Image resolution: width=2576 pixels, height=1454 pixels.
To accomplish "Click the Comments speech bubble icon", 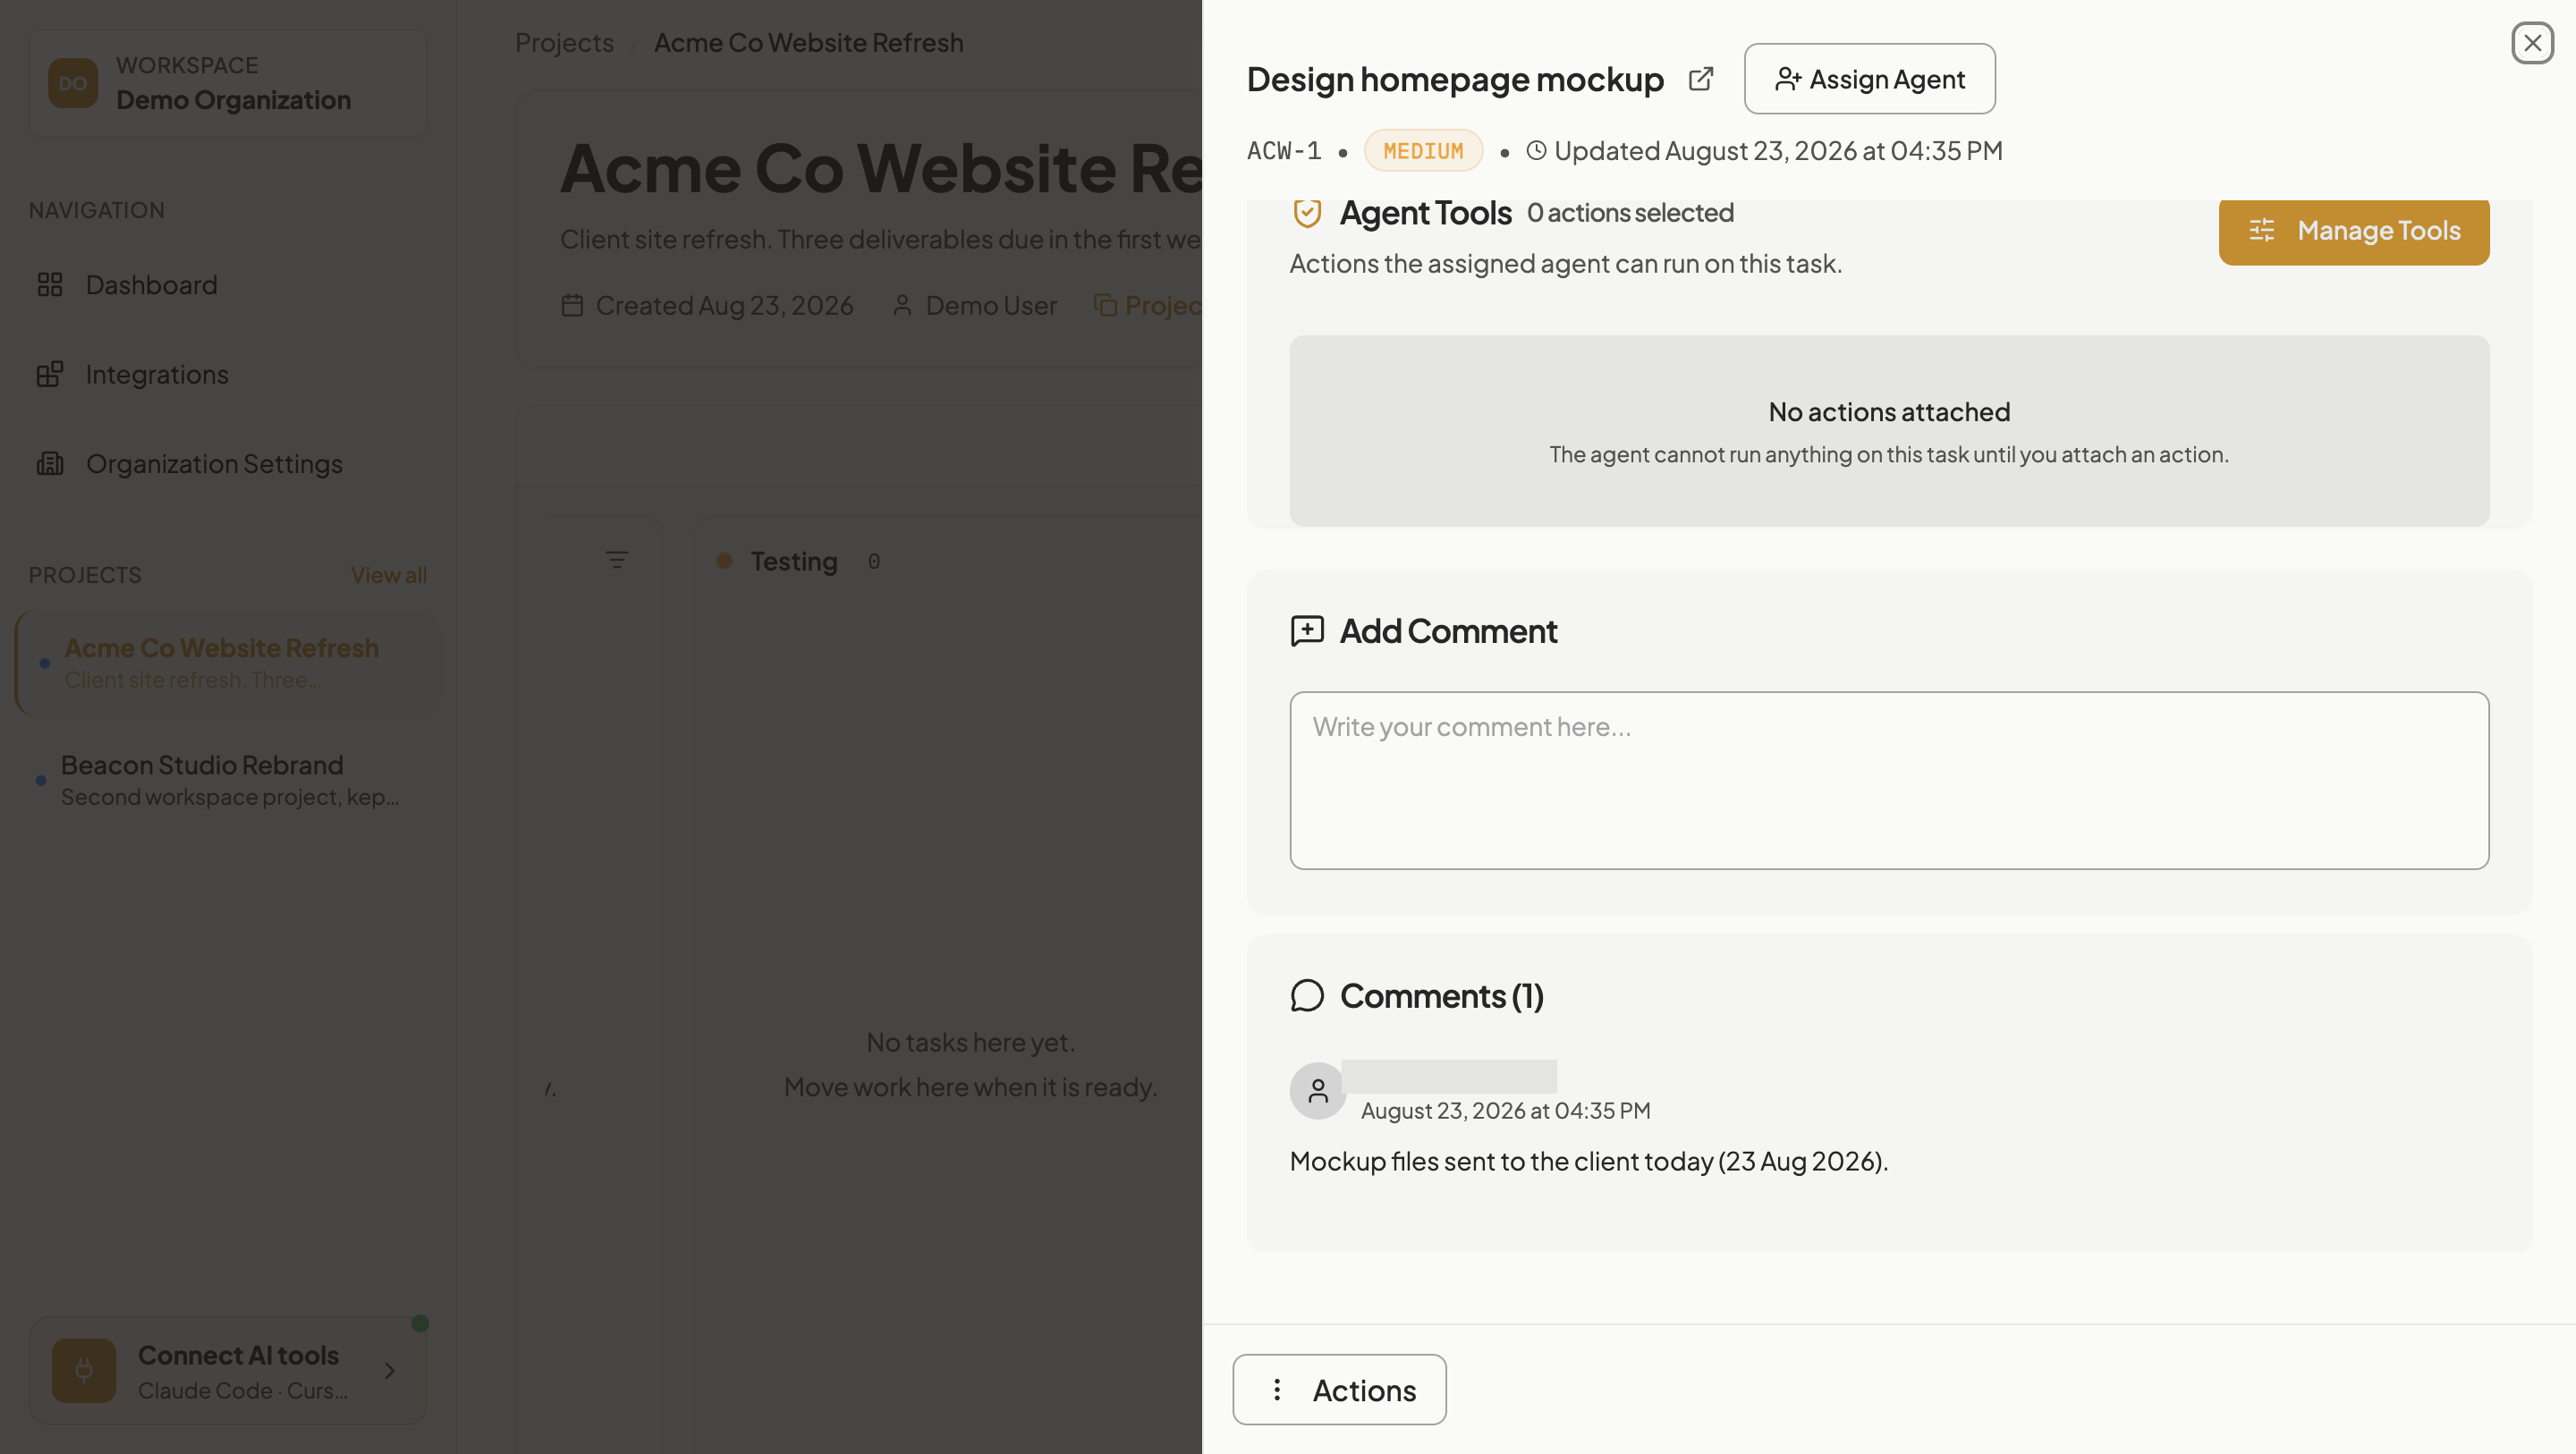I will [1307, 996].
